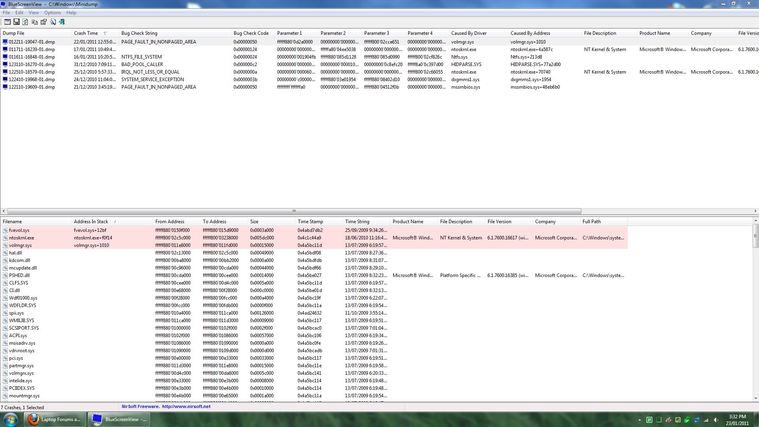Click the Exit door toolbar icon
Viewport: 759px width, 427px height.
(62, 22)
